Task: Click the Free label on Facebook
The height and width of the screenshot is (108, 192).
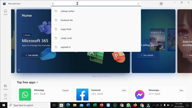Action: pyautogui.click(x=124, y=91)
